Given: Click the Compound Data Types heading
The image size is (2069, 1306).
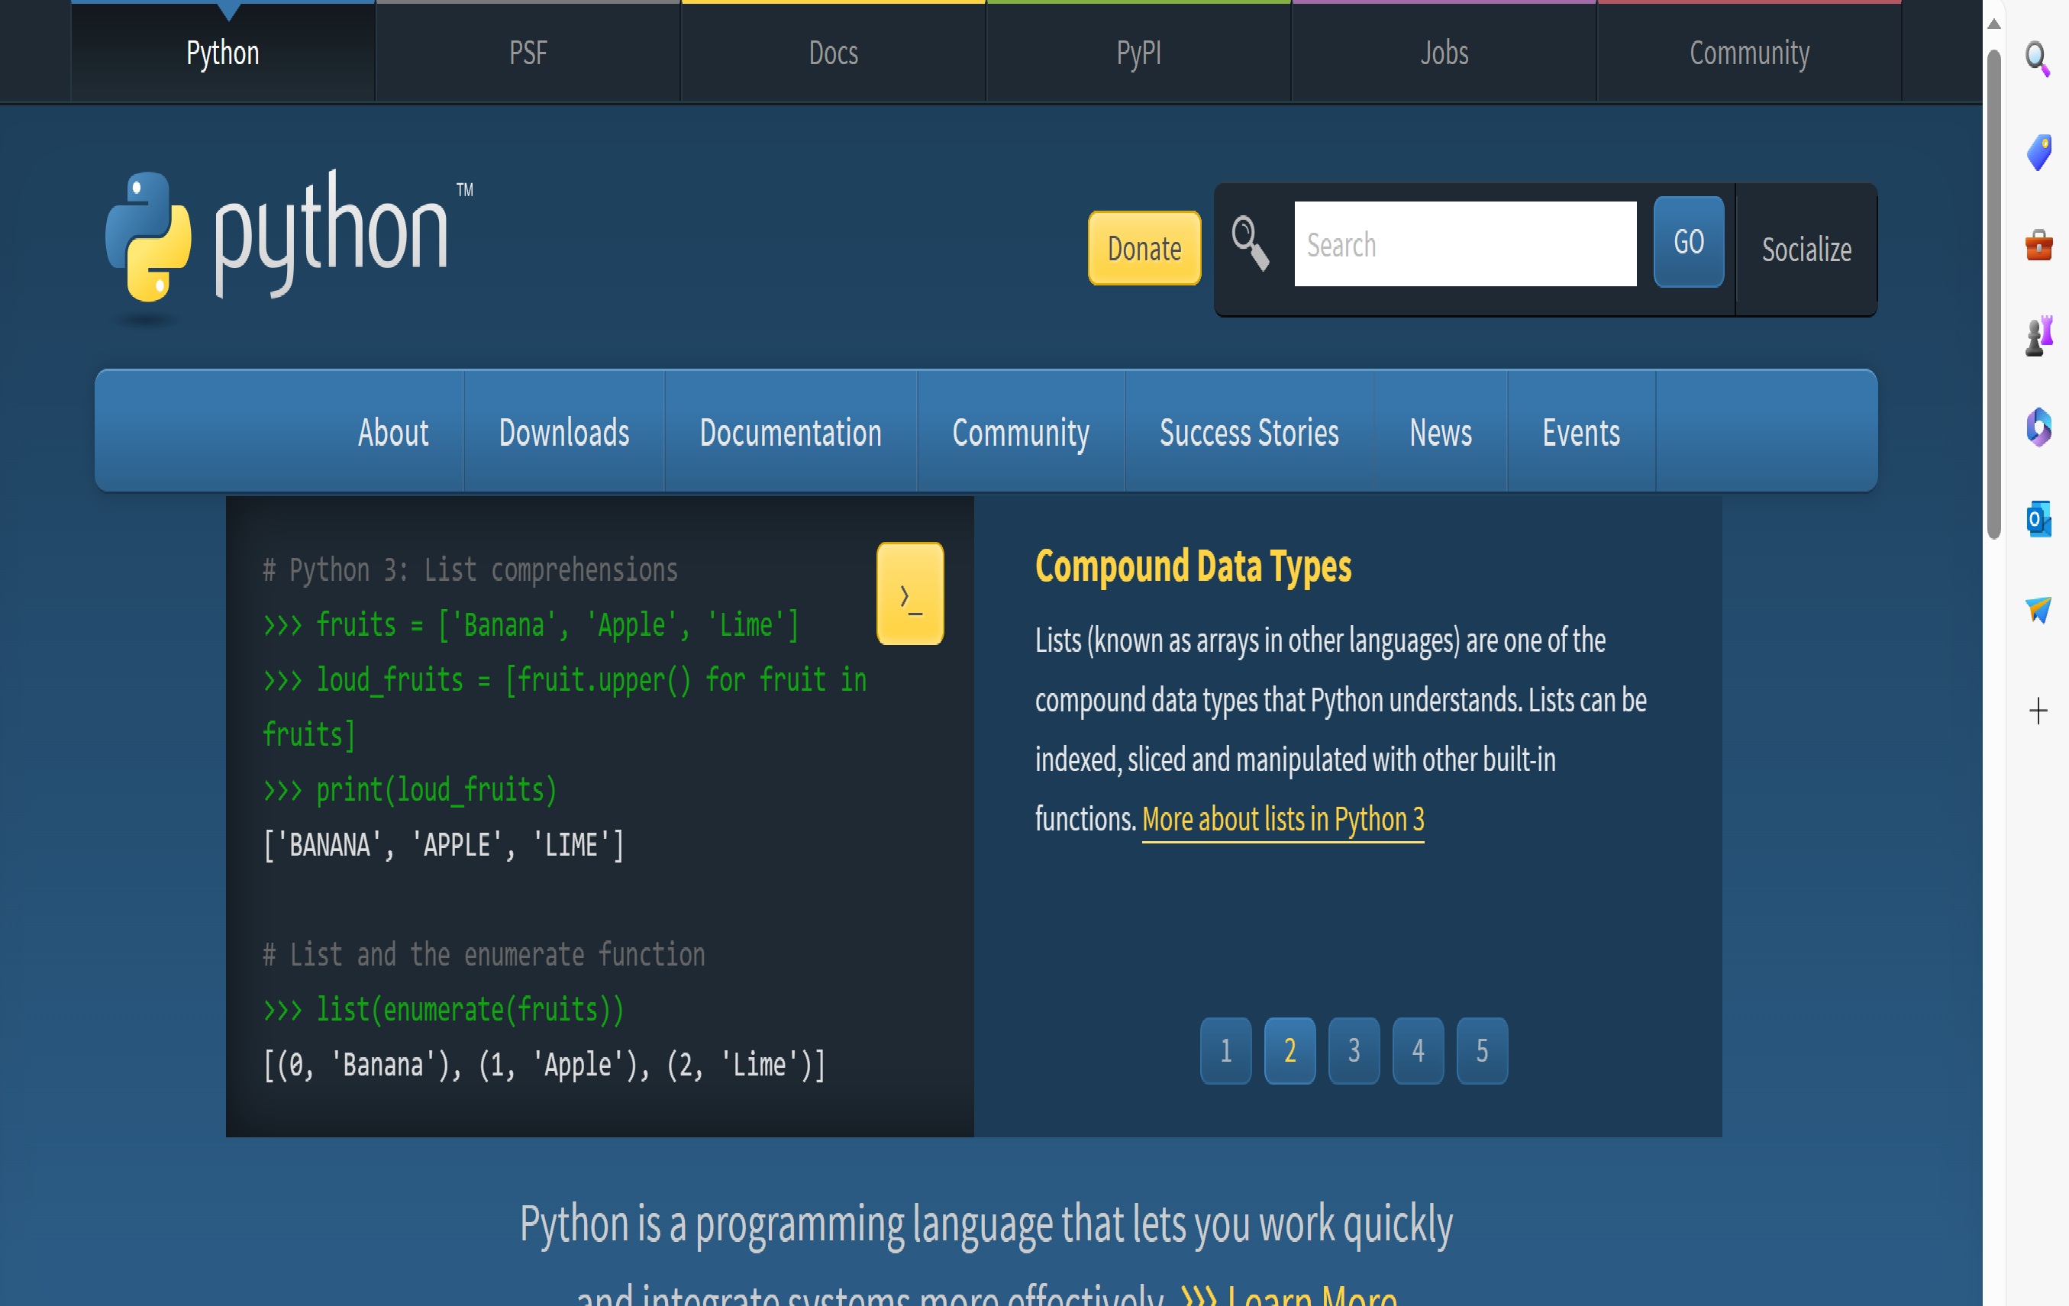Looking at the screenshot, I should pos(1193,566).
